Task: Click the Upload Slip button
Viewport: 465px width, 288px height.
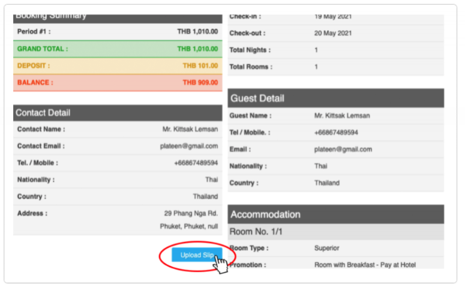Action: [x=197, y=255]
